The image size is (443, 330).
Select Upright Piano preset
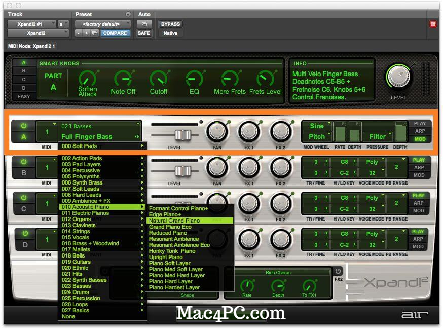tap(190, 257)
